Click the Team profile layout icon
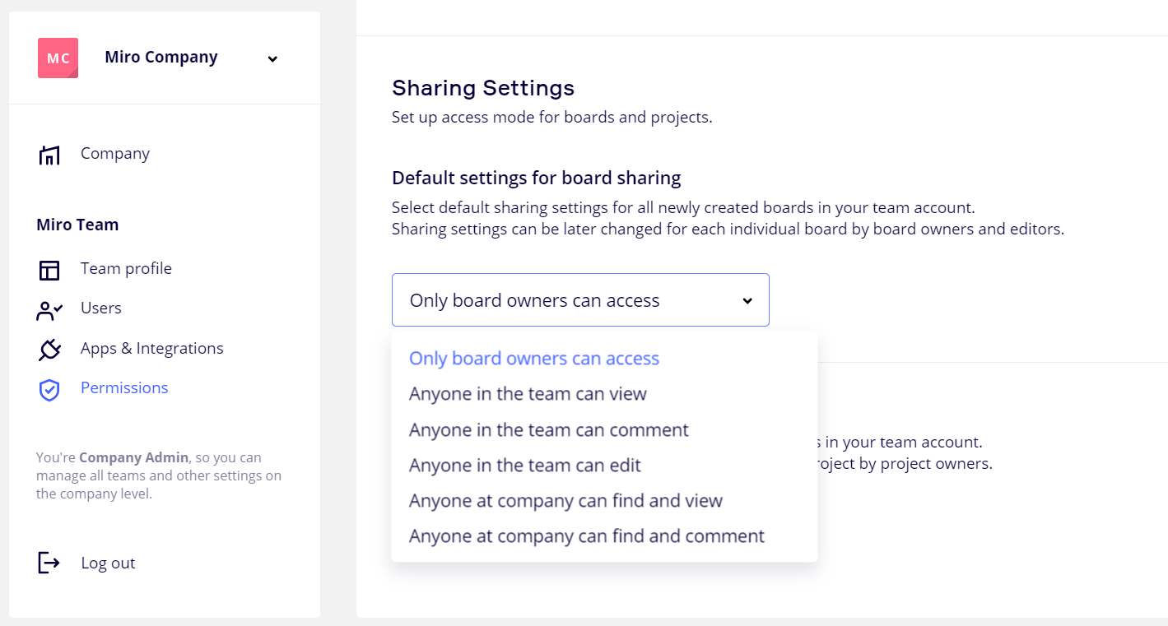 pyautogui.click(x=49, y=270)
